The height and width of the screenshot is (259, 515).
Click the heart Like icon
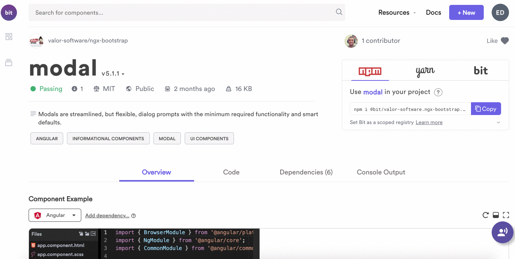(504, 41)
